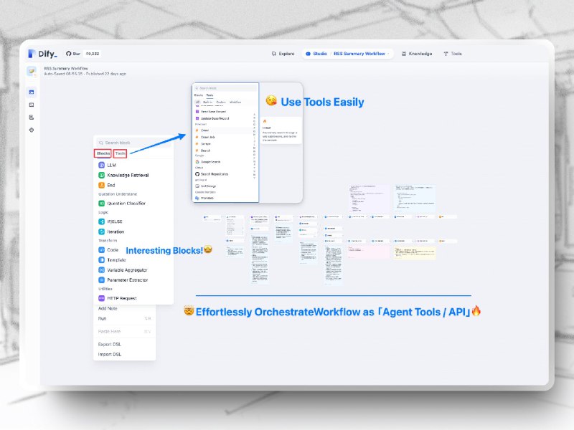The image size is (574, 430).
Task: Select the Tools tab in the inset panel
Action: click(x=210, y=95)
